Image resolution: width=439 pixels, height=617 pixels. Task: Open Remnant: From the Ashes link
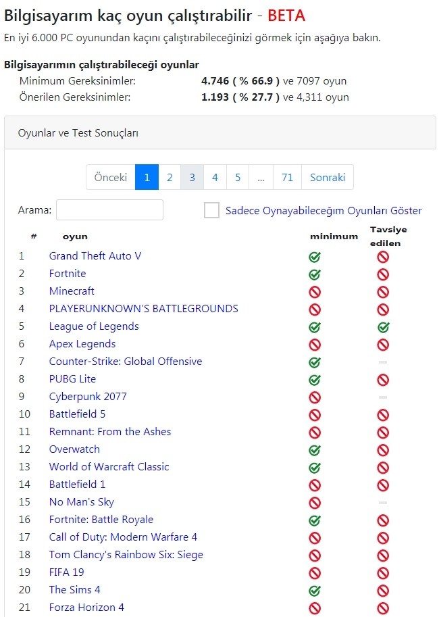point(110,432)
